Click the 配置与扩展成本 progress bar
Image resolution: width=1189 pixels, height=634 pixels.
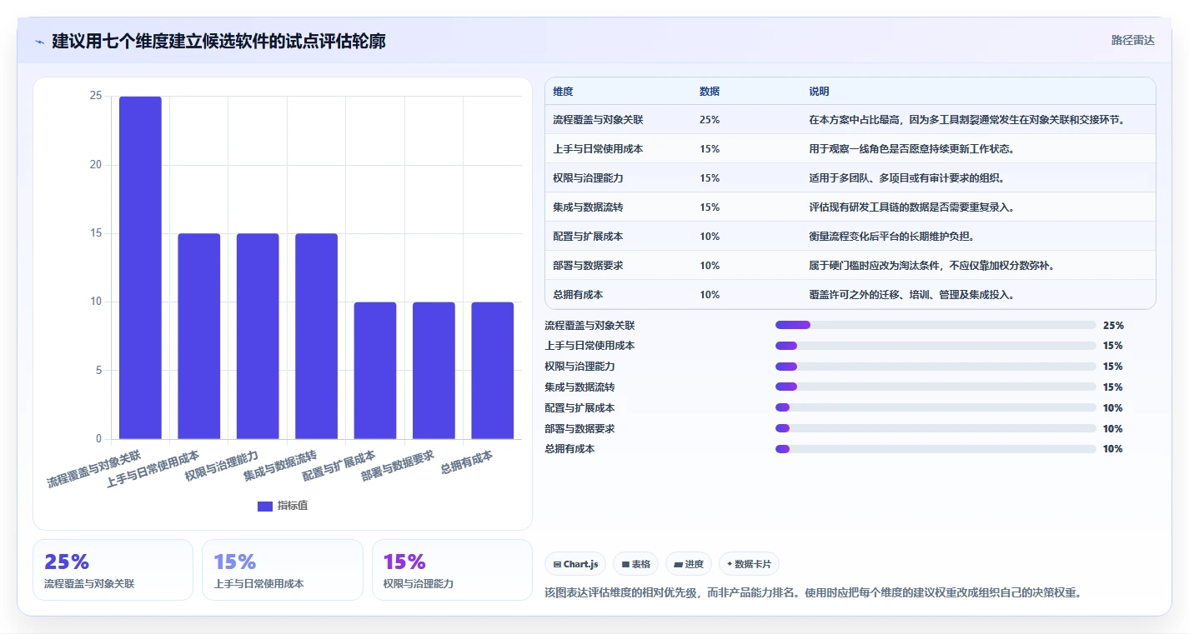pos(936,407)
